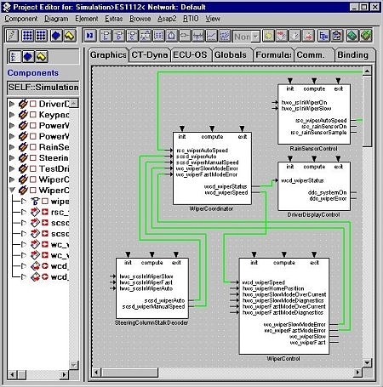Click the yellow arrow icon above the Components label
The image size is (383, 387).
coord(42,57)
